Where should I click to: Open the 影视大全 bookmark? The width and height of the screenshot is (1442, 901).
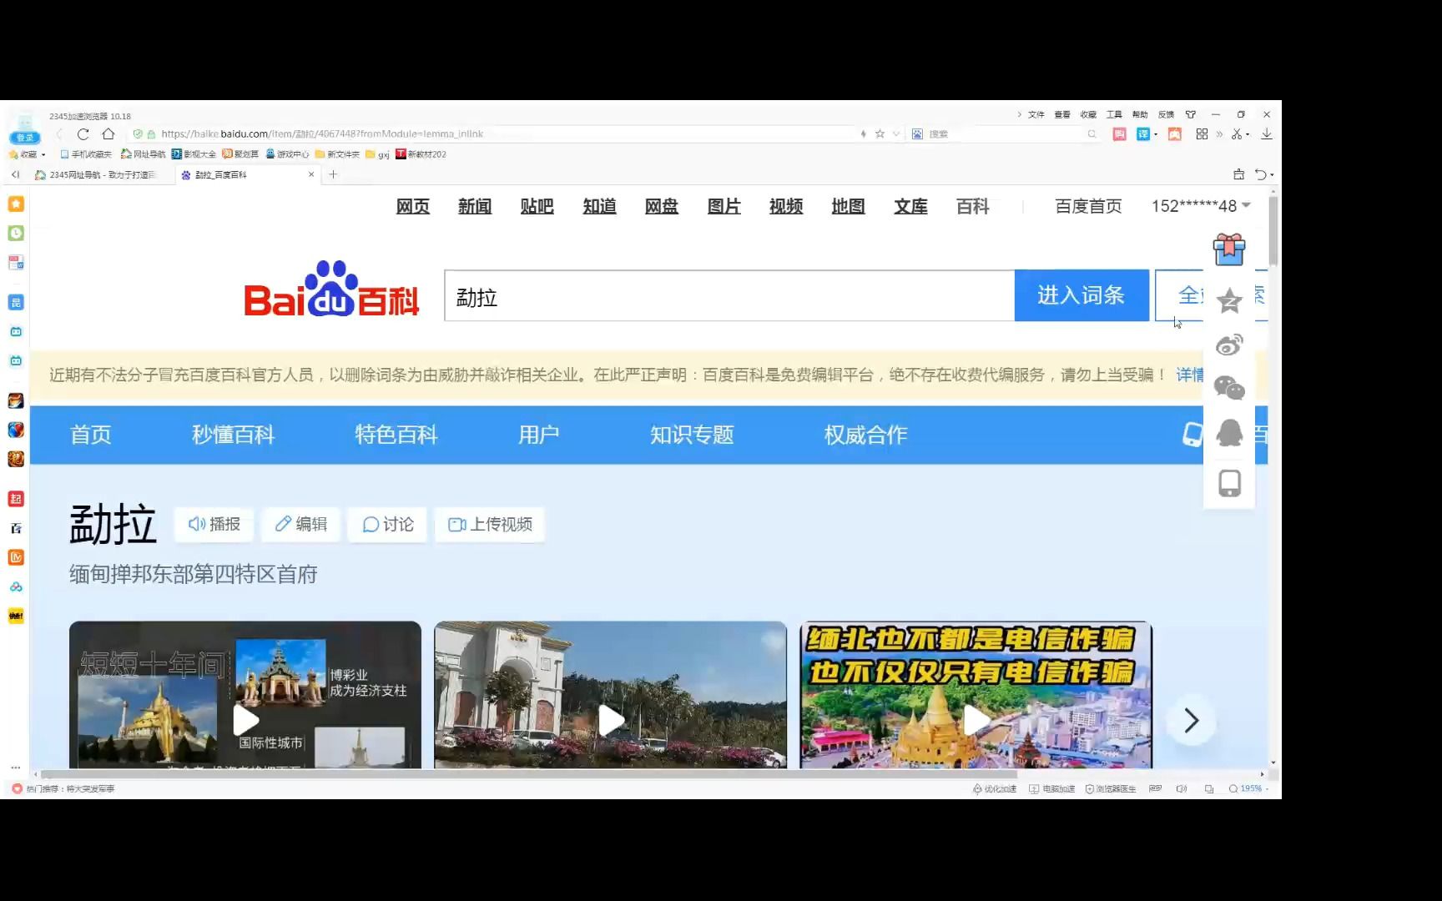(194, 154)
